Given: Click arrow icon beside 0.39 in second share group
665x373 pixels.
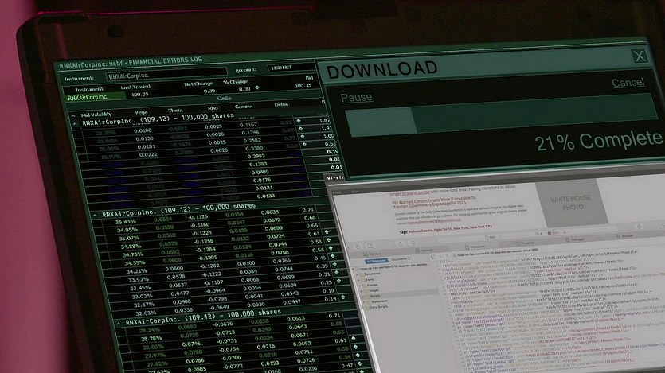Looking at the screenshot, I should tap(335, 264).
